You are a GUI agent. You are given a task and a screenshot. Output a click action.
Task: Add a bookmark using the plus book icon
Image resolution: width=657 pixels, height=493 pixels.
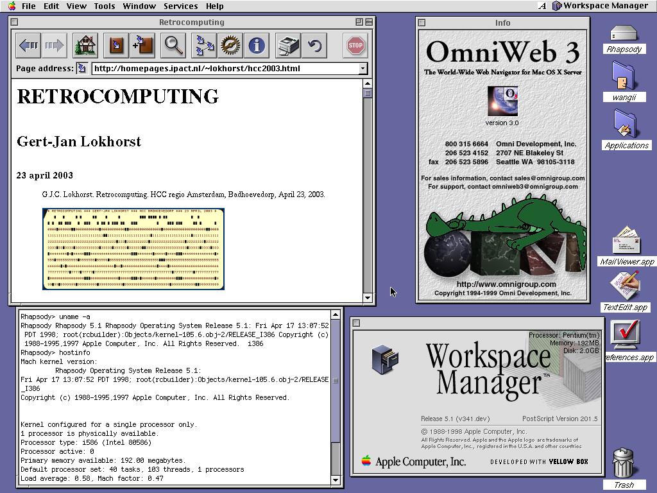(x=142, y=46)
